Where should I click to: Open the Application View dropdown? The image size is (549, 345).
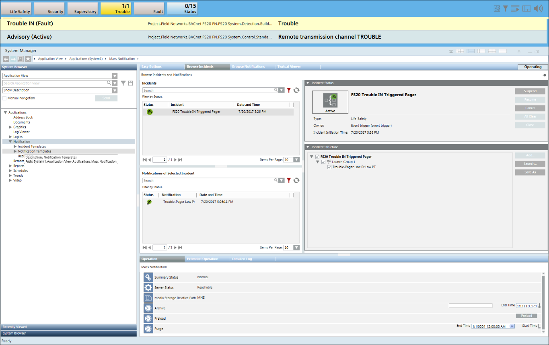115,76
